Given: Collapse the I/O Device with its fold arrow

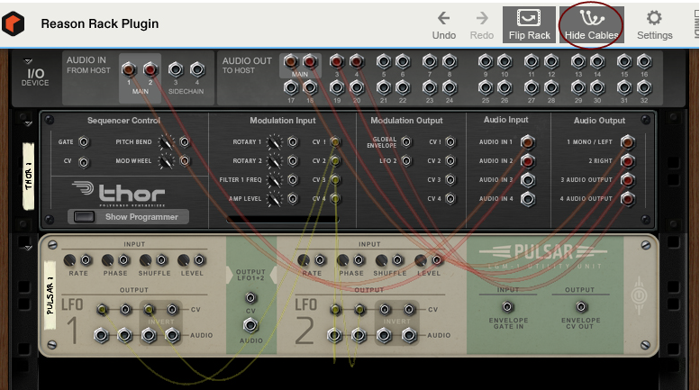Looking at the screenshot, I should coord(28,60).
